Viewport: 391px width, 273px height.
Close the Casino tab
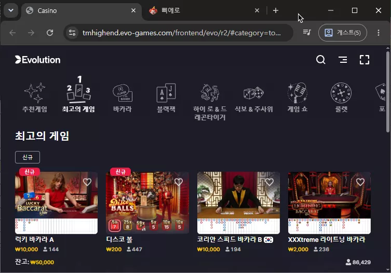(133, 10)
